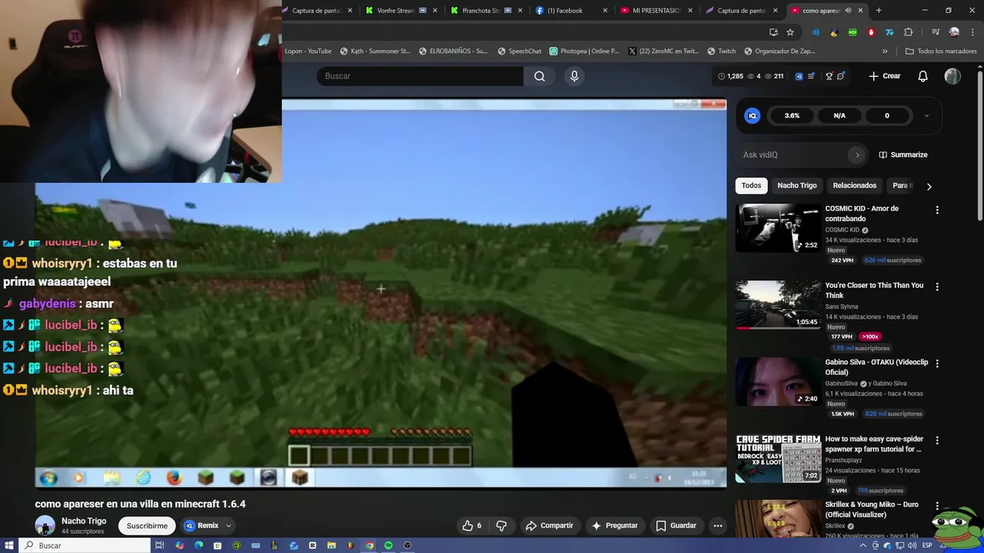This screenshot has height=553, width=984.
Task: Click the Preguntar button
Action: [x=614, y=525]
